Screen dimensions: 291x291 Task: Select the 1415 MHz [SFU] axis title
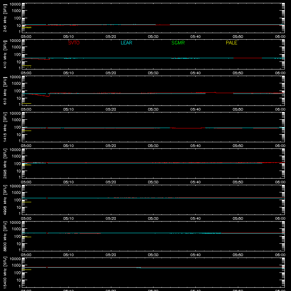click(x=5, y=127)
